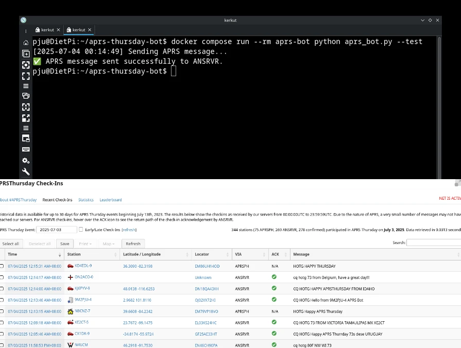Close the active second kerkut tab
This screenshot has width=461, height=348.
[x=90, y=30]
